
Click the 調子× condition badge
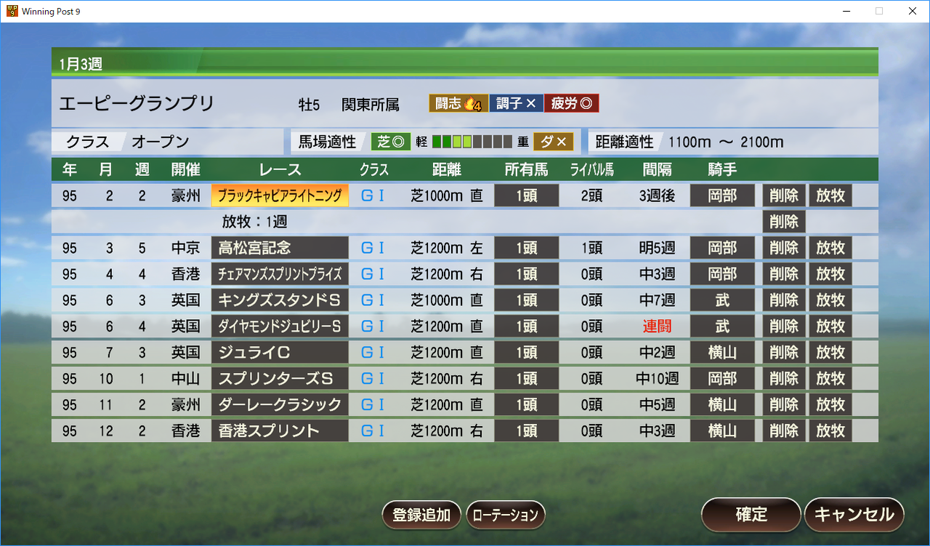point(516,103)
